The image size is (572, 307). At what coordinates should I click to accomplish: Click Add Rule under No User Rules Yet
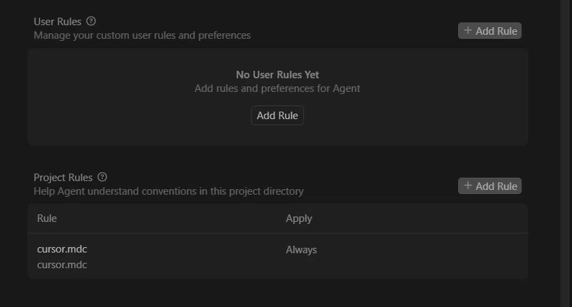tap(277, 116)
